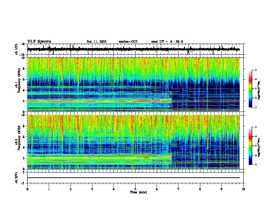The height and width of the screenshot is (212, 274).
Task: Click the time axis tick label "1"
Action: click(x=49, y=189)
